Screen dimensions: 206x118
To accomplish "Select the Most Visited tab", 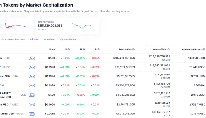I will tap(70, 40).
